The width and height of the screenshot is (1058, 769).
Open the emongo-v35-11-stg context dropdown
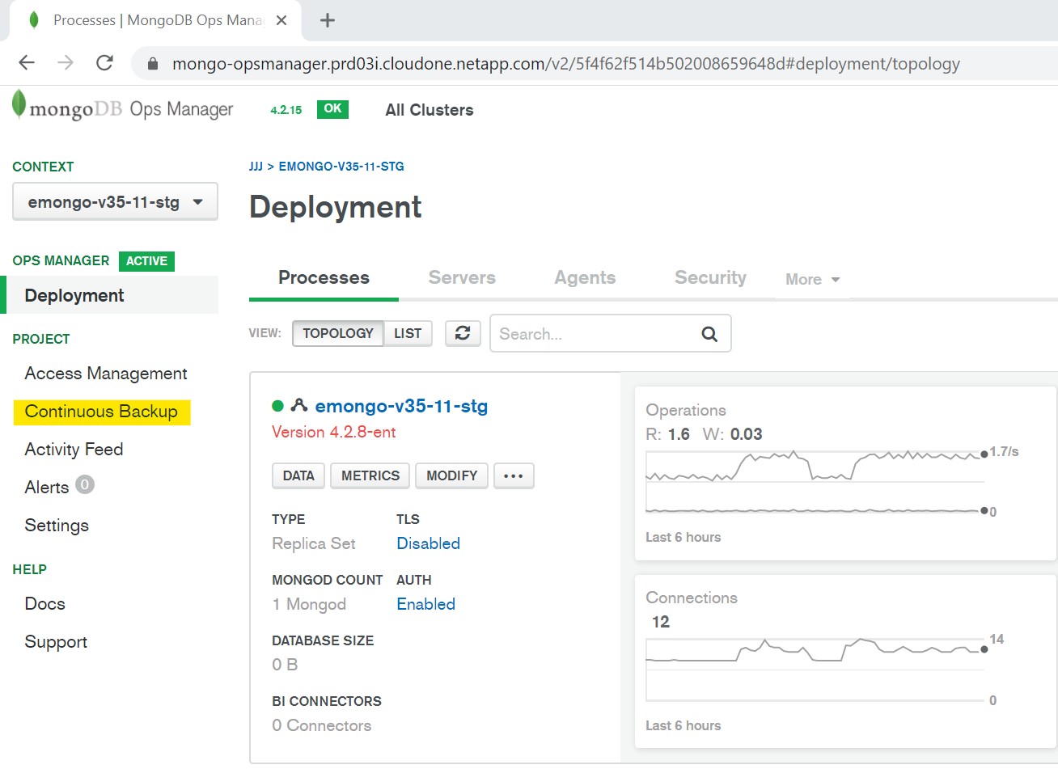[x=115, y=202]
